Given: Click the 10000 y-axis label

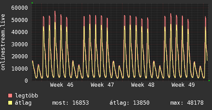Looking at the screenshot, I should (x=20, y=69).
